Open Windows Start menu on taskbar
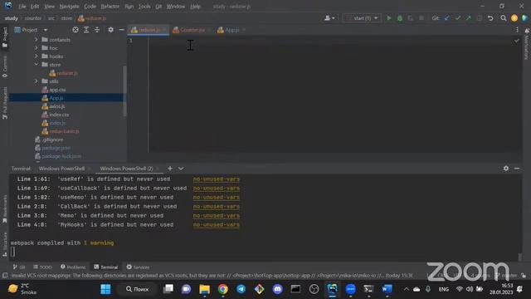Screen dimensions: 531x299 pyautogui.click(x=105, y=289)
